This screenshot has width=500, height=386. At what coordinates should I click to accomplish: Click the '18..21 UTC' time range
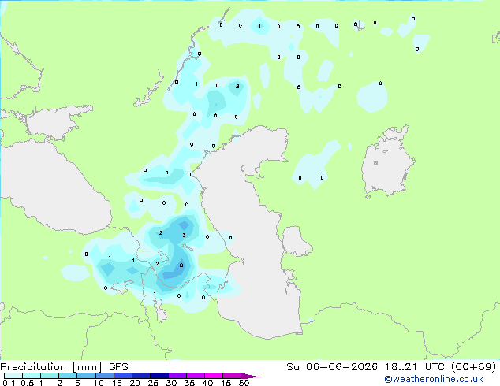[x=415, y=367]
